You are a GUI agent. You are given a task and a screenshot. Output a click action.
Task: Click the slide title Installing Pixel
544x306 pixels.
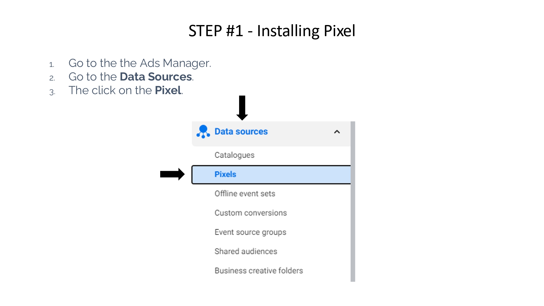272,31
